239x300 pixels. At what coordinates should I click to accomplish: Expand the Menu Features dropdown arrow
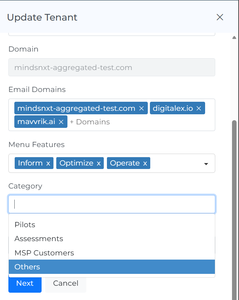[x=206, y=164]
